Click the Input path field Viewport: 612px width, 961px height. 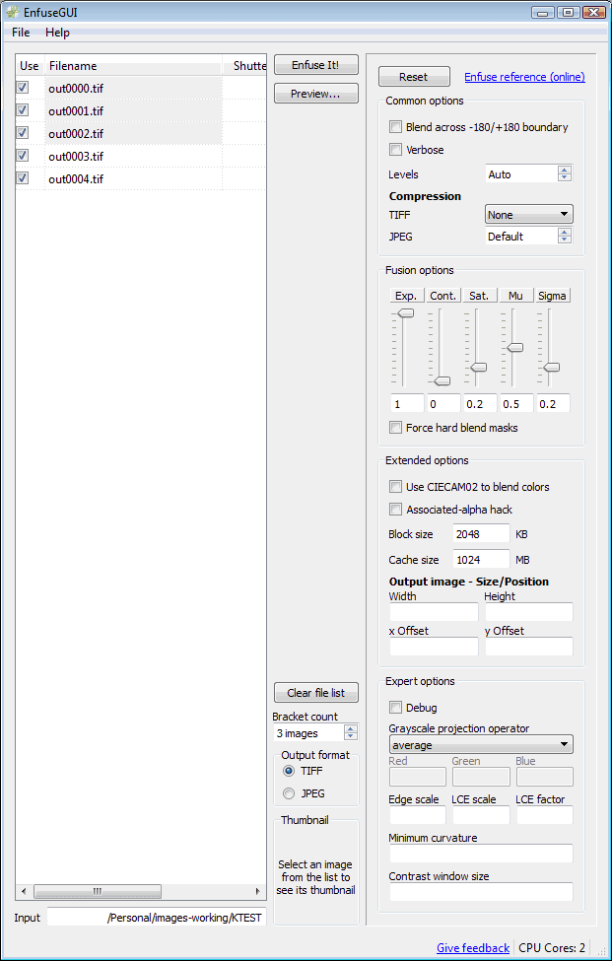point(157,917)
